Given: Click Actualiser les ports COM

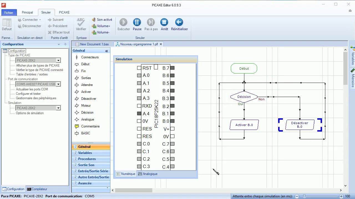Looking at the screenshot, I should (x=32, y=89).
